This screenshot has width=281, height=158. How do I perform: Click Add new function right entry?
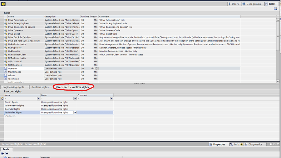coord(10,116)
